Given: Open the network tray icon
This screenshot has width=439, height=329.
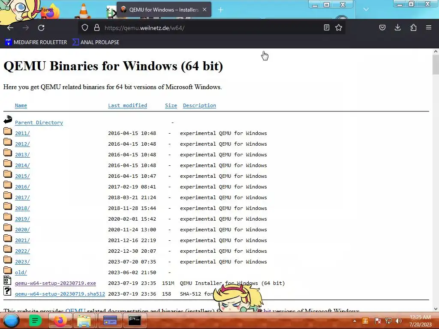Looking at the screenshot, I should [x=388, y=321].
